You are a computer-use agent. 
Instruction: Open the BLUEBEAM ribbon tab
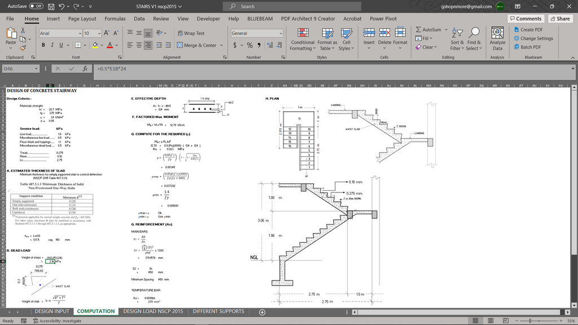pyautogui.click(x=260, y=19)
